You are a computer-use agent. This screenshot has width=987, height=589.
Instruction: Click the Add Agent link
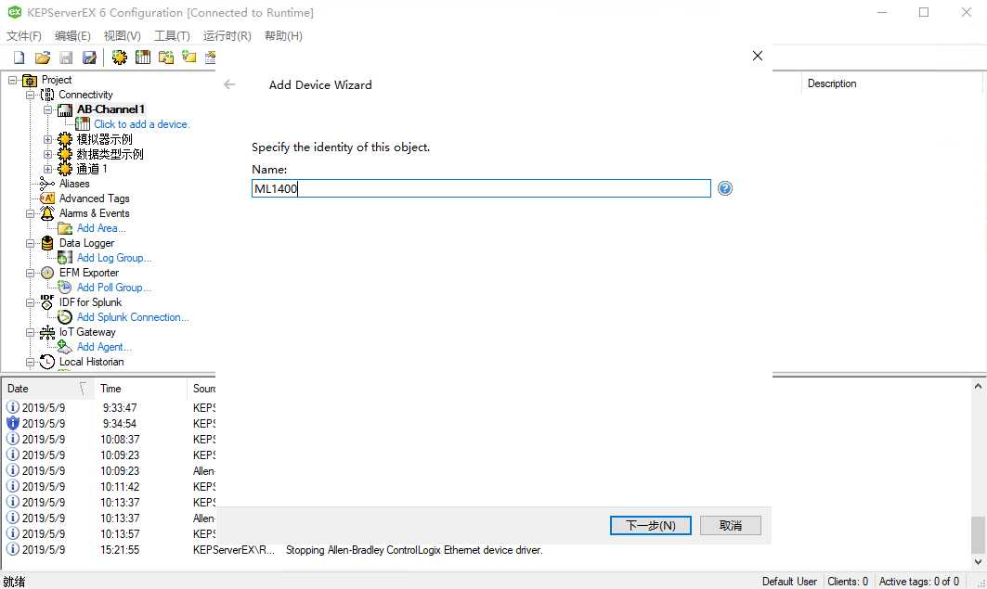(105, 347)
